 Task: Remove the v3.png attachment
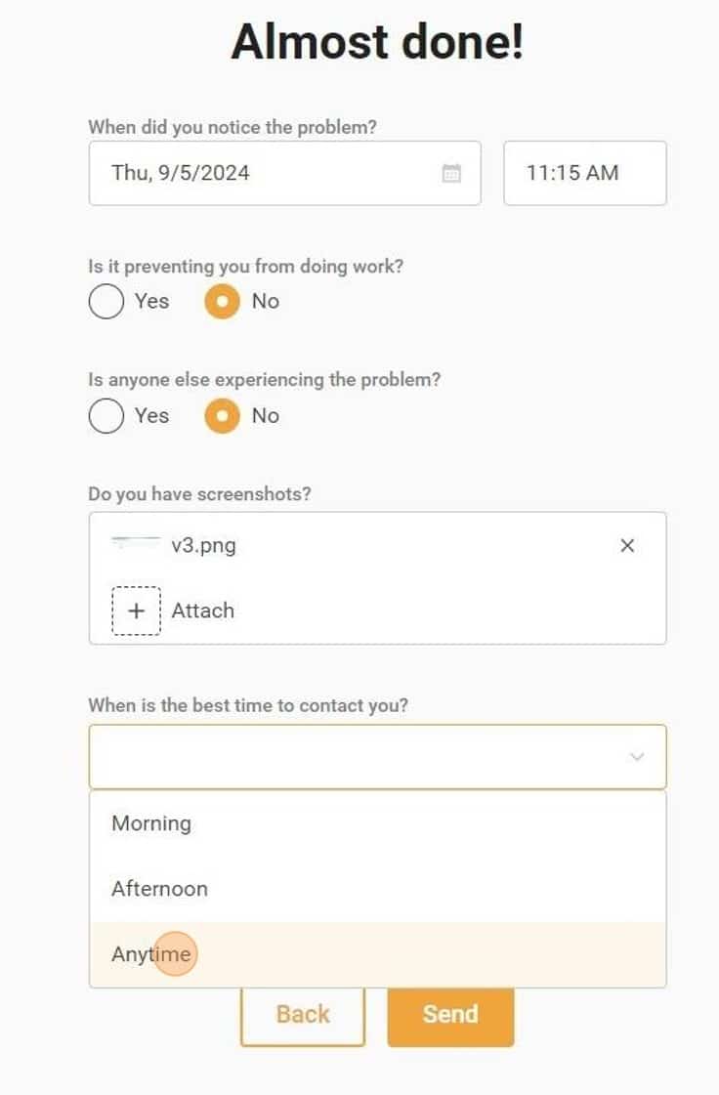tap(628, 545)
